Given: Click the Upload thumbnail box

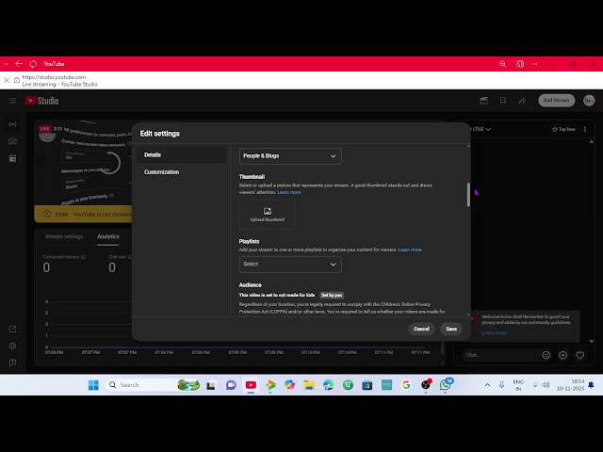Looking at the screenshot, I should click(x=268, y=215).
